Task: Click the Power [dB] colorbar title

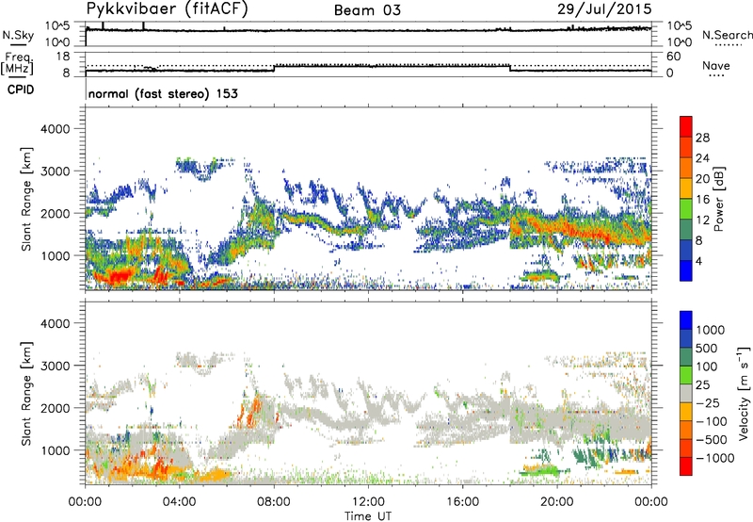Action: click(718, 199)
